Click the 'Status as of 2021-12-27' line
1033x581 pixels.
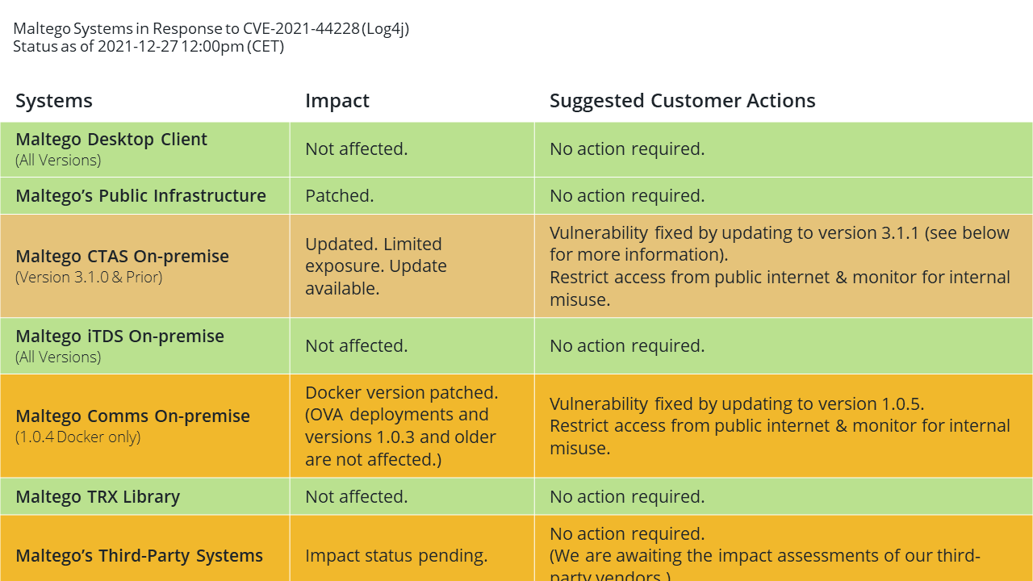[x=148, y=46]
